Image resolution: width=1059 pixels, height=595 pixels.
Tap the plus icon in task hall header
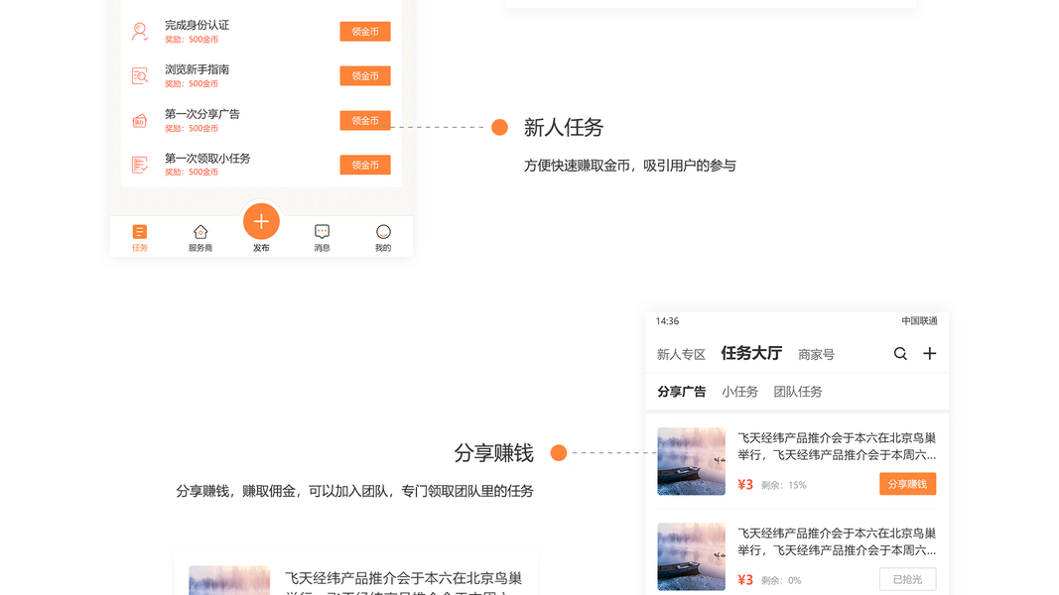click(x=929, y=353)
